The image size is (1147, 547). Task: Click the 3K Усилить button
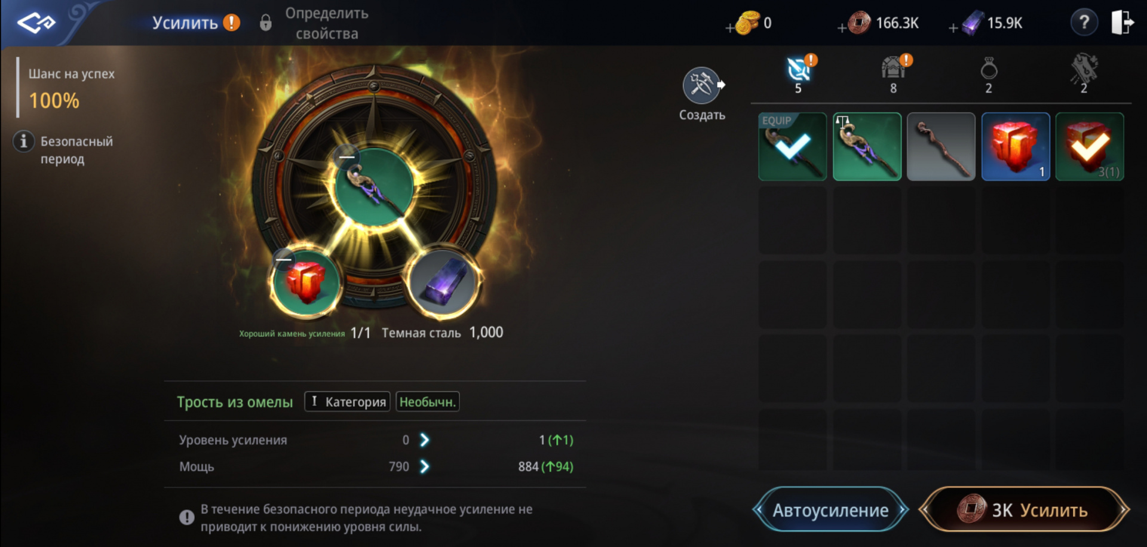[x=1024, y=510]
